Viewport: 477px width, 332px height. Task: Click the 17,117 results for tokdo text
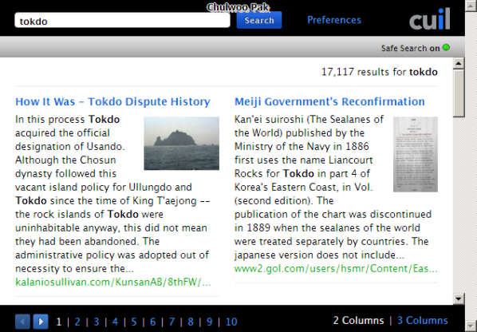coord(380,72)
